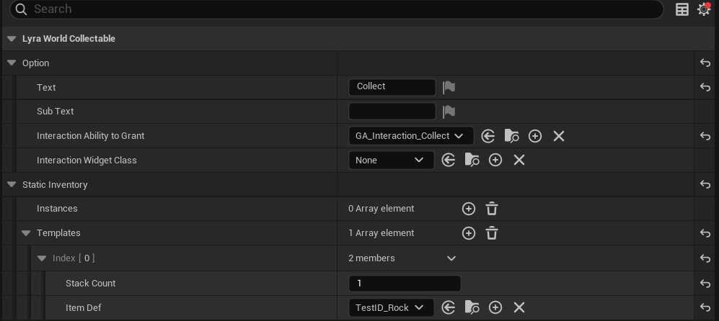Open the GA_Interaction_Collect dropdown
This screenshot has height=321, width=719.
pos(410,136)
